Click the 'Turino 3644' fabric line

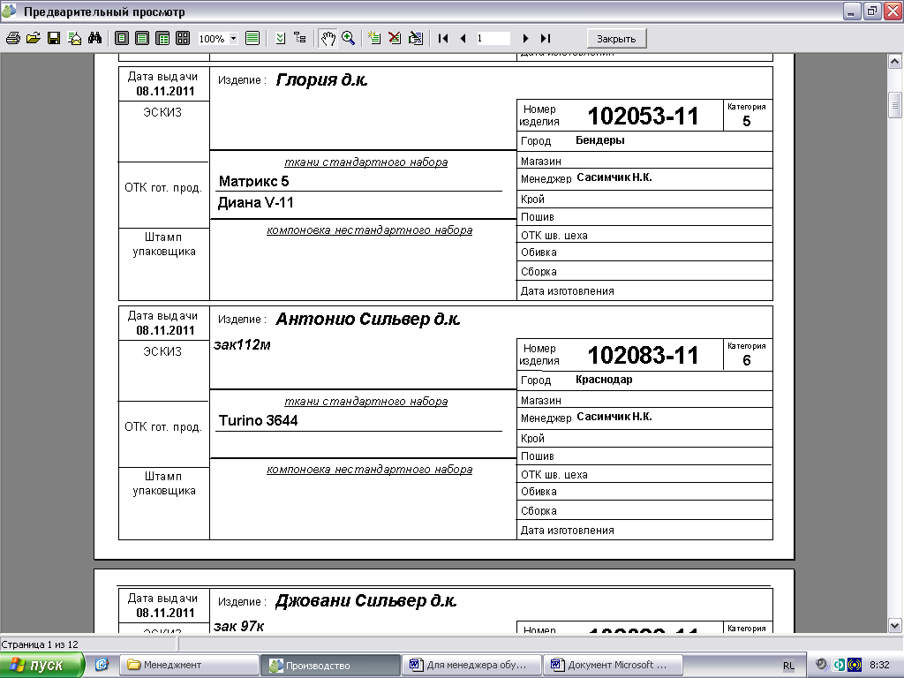pos(259,420)
